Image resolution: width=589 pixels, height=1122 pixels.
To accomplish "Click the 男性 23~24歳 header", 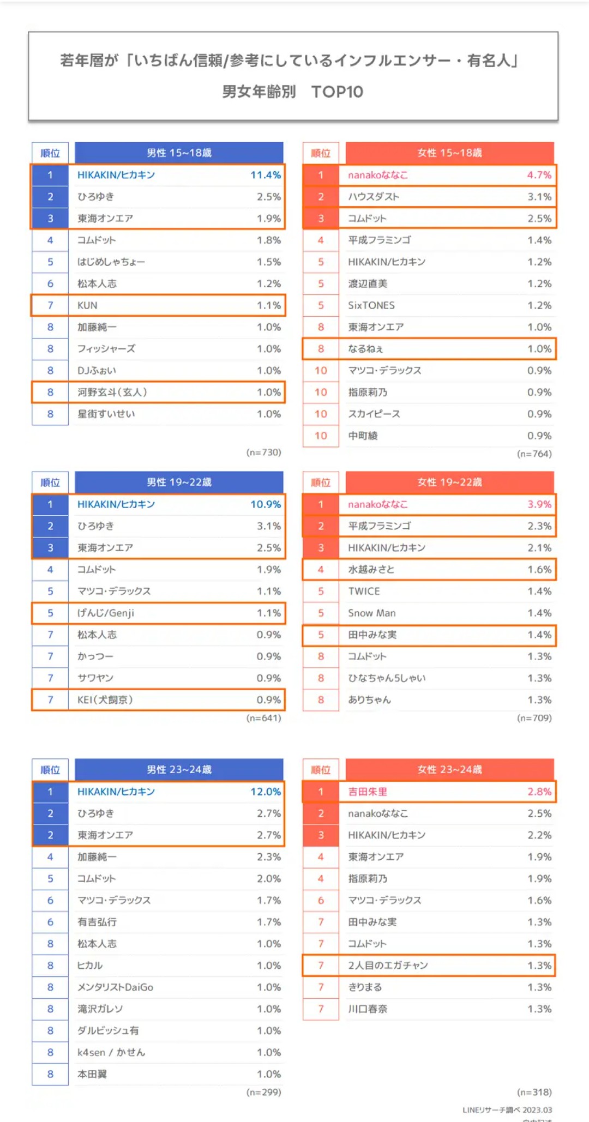I will [x=179, y=769].
